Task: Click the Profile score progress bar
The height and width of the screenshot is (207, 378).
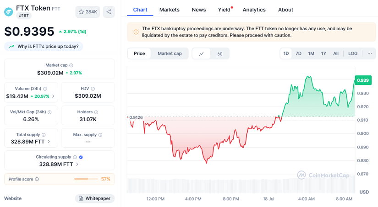Action: pyautogui.click(x=86, y=179)
